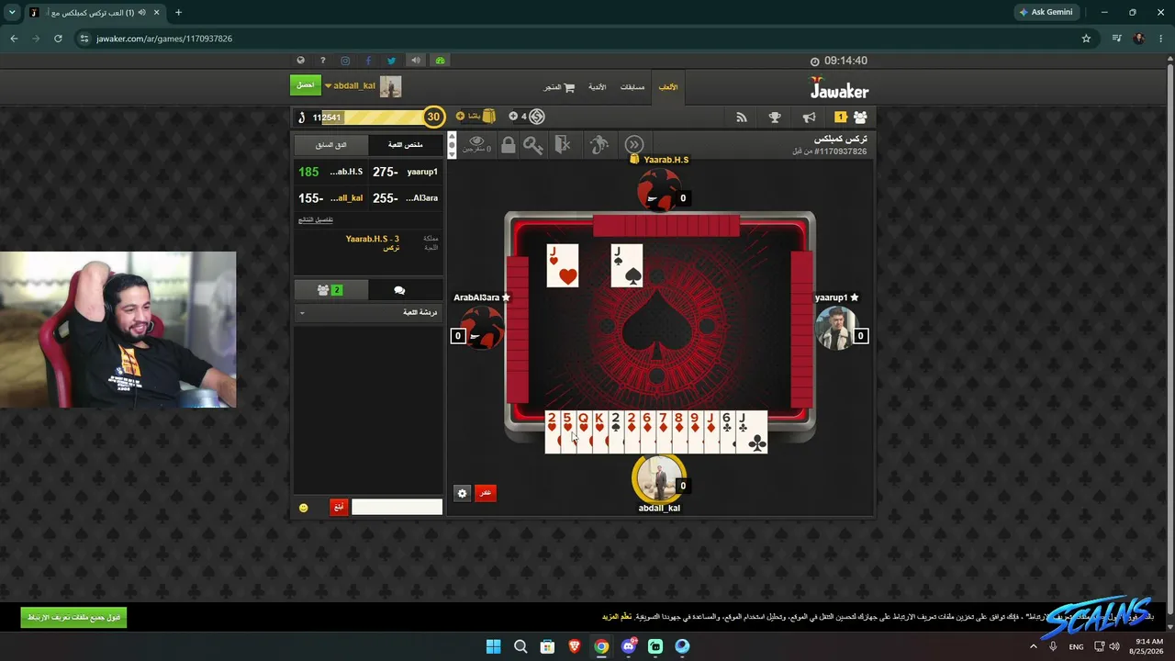Open the trophy leaderboard icon
The height and width of the screenshot is (661, 1175).
click(x=775, y=118)
